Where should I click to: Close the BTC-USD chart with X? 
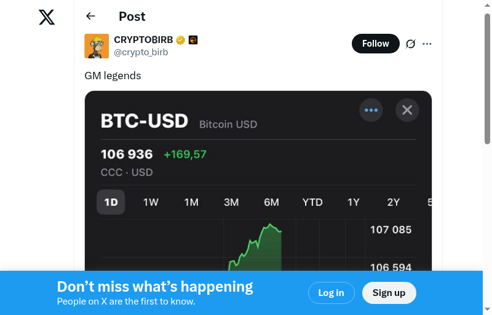[407, 111]
